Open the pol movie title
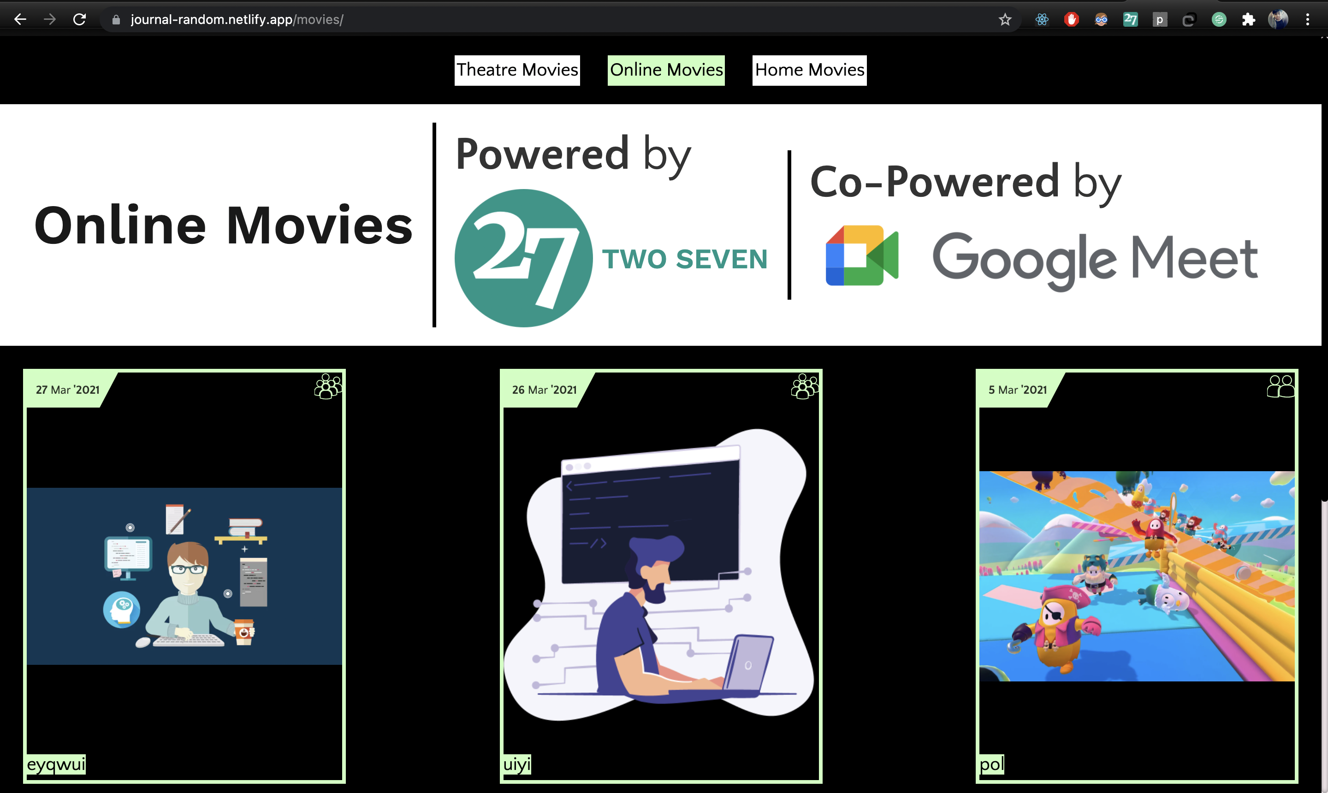 [x=992, y=764]
